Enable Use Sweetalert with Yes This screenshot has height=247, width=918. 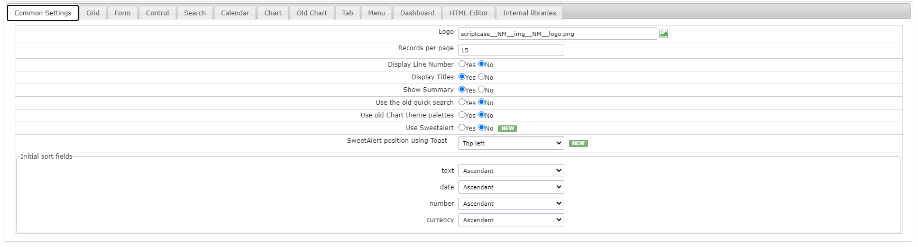[462, 127]
